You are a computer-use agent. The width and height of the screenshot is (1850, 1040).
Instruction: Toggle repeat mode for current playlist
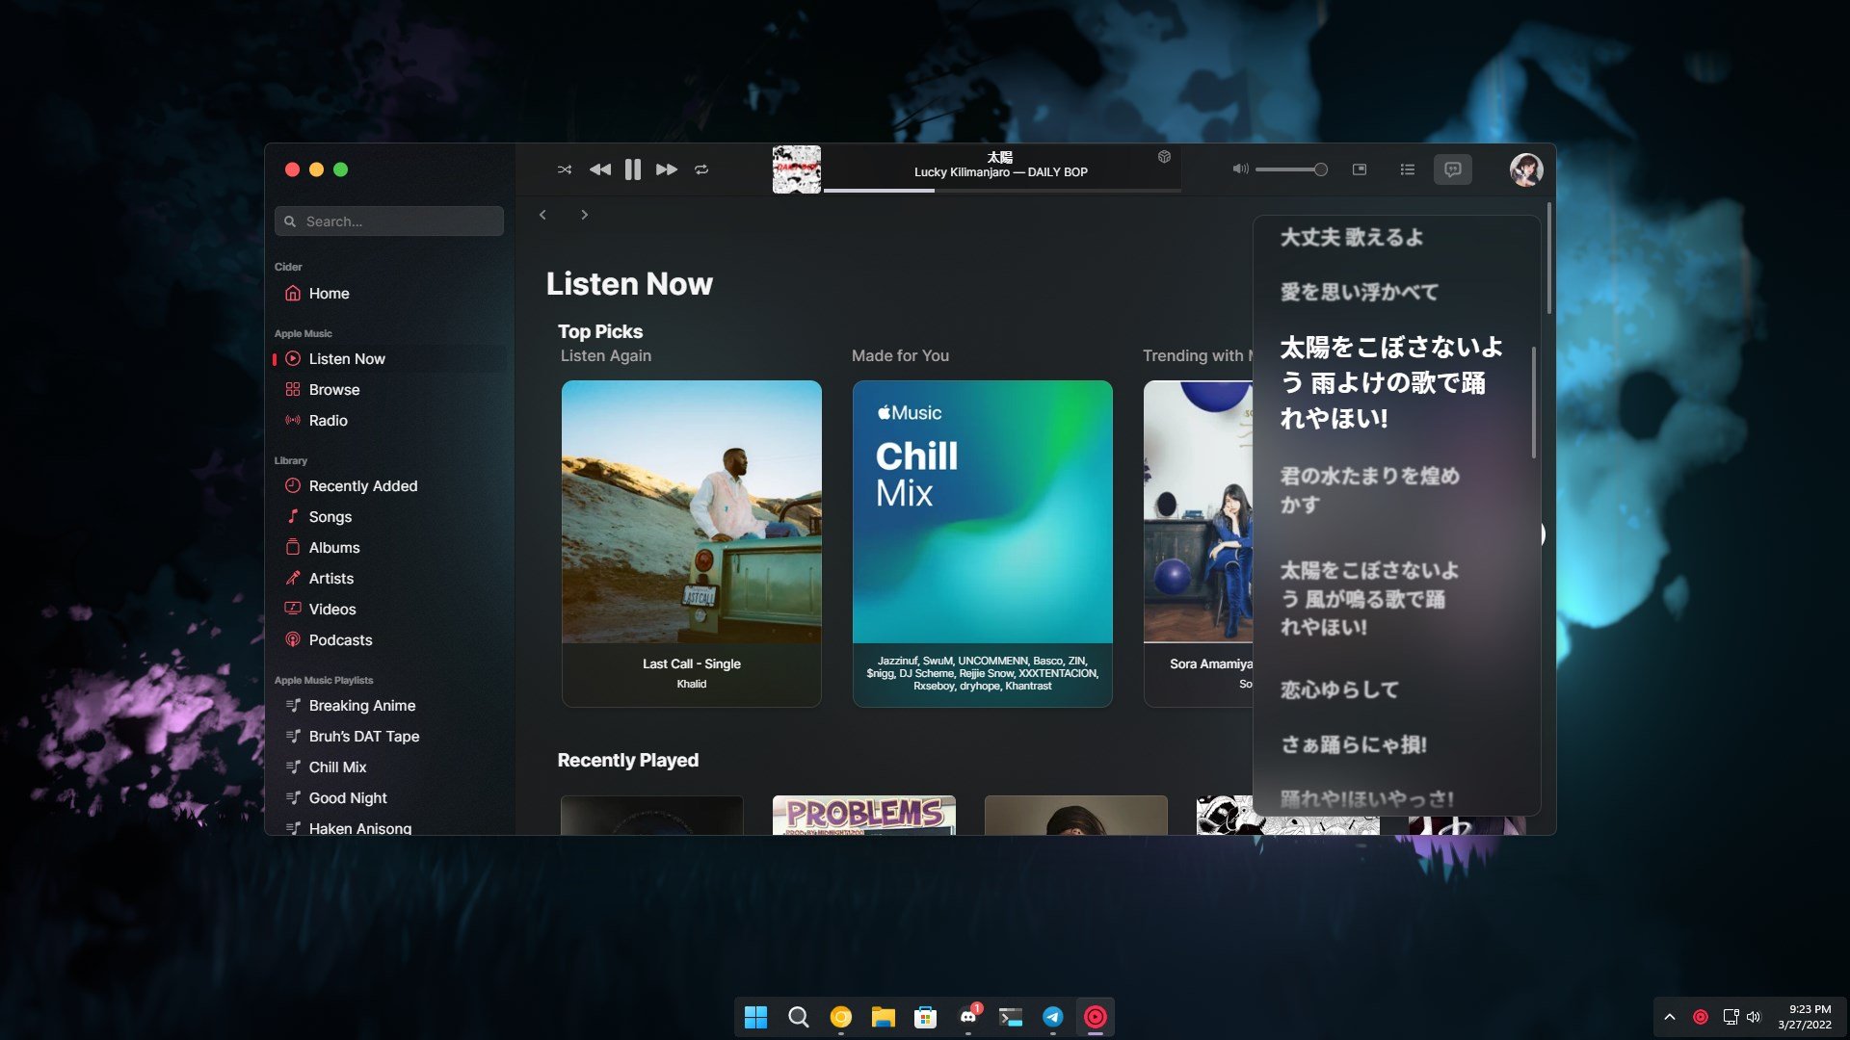(700, 169)
